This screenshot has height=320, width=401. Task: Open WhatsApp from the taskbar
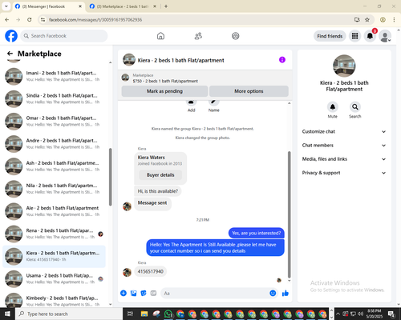[x=168, y=314]
